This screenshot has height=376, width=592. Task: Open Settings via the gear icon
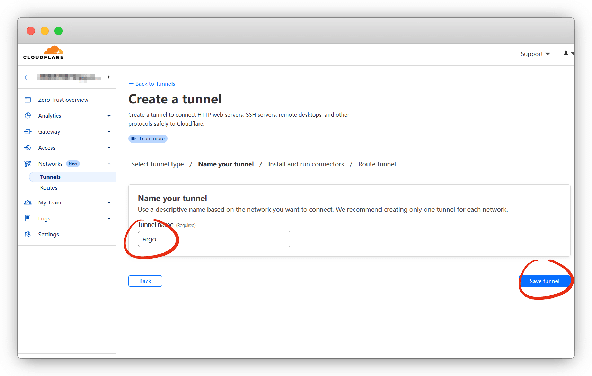click(x=28, y=235)
